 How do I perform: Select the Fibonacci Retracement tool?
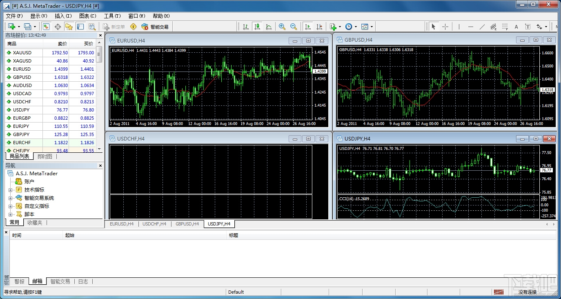point(505,27)
